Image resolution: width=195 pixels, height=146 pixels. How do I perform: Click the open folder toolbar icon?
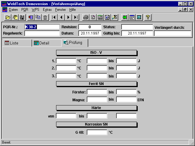tap(8, 17)
